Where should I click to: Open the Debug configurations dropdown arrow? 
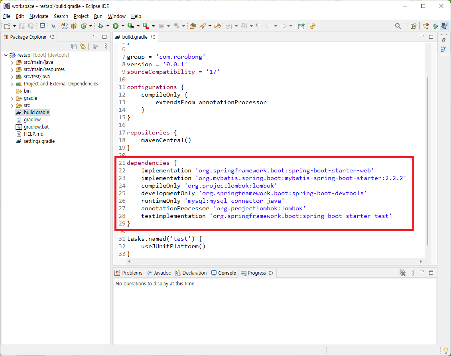[108, 26]
